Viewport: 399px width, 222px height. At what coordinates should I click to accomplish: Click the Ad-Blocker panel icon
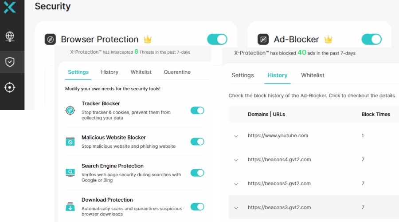[x=263, y=40]
